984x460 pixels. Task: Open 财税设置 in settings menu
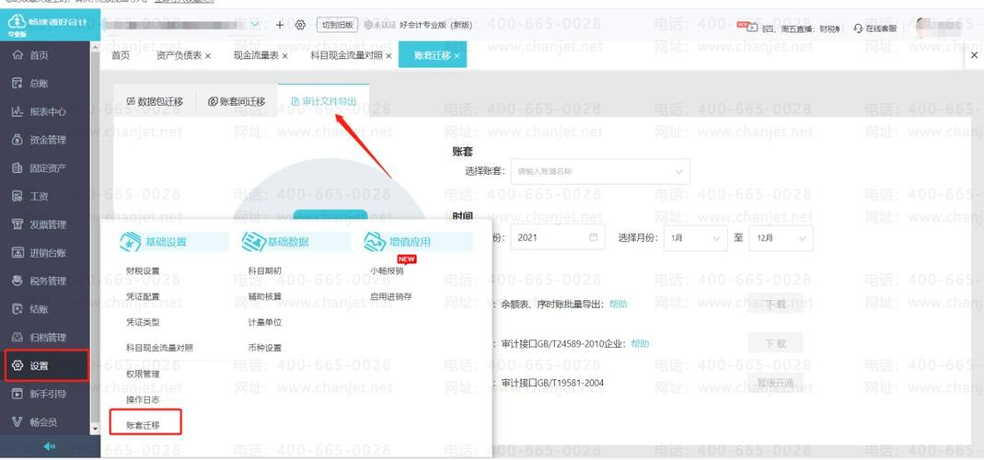(x=143, y=271)
